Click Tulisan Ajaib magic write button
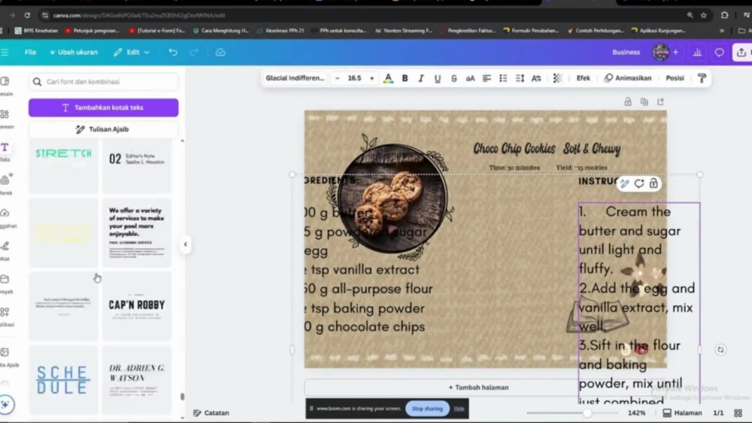The width and height of the screenshot is (752, 423). pos(104,129)
